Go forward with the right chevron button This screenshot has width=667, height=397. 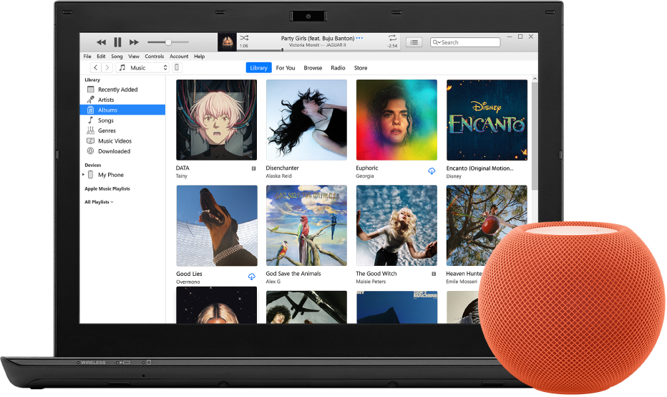[x=107, y=67]
